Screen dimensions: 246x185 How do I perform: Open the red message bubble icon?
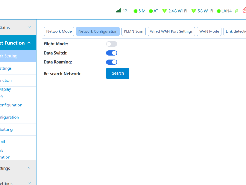pos(244,10)
